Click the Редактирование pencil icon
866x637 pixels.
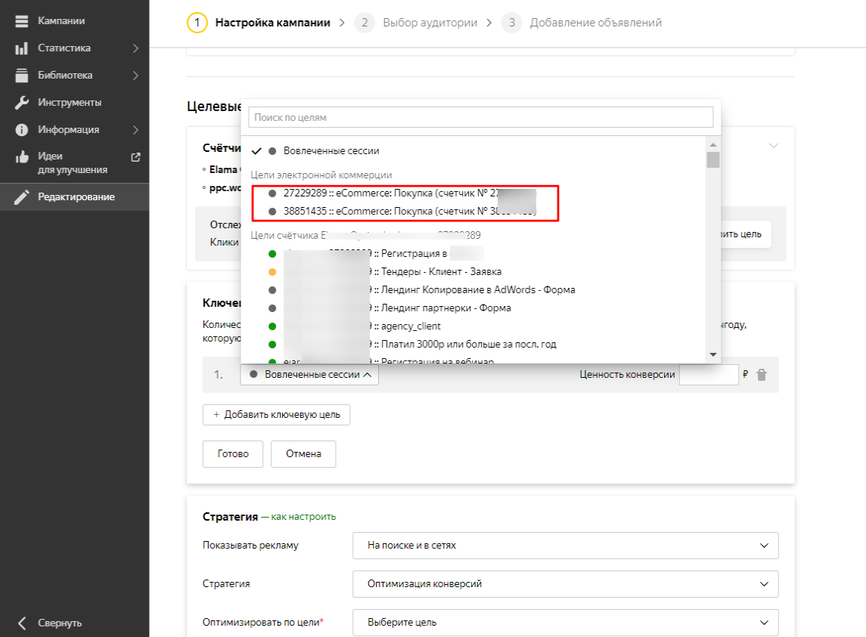pos(22,197)
